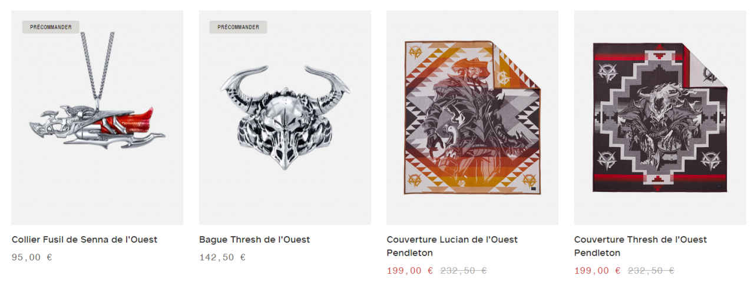View the Thresh dark blanket image
The height and width of the screenshot is (282, 754).
660,117
